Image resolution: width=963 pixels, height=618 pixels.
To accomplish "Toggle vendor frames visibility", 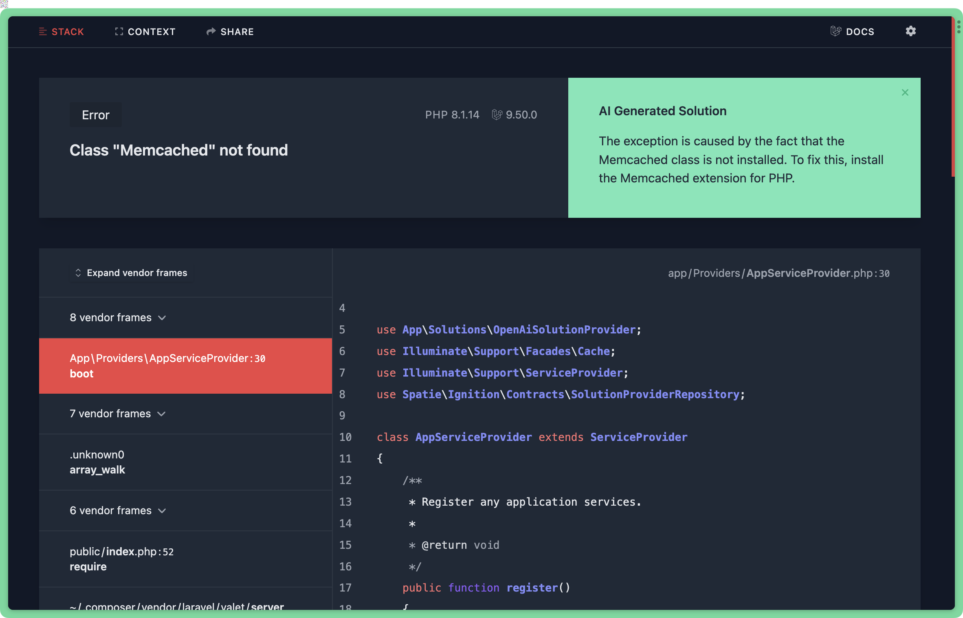I will (x=130, y=272).
